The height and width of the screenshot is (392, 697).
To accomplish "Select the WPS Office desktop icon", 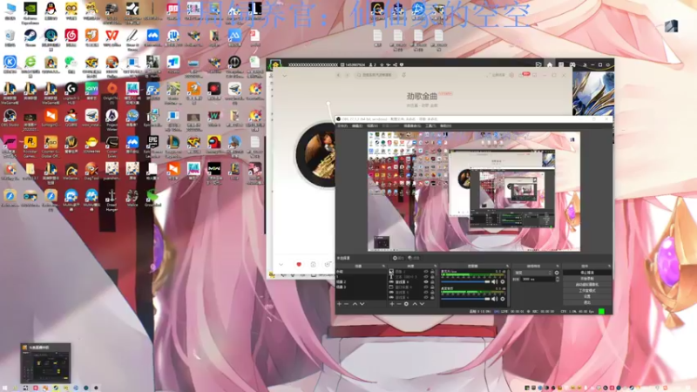I will coord(112,36).
